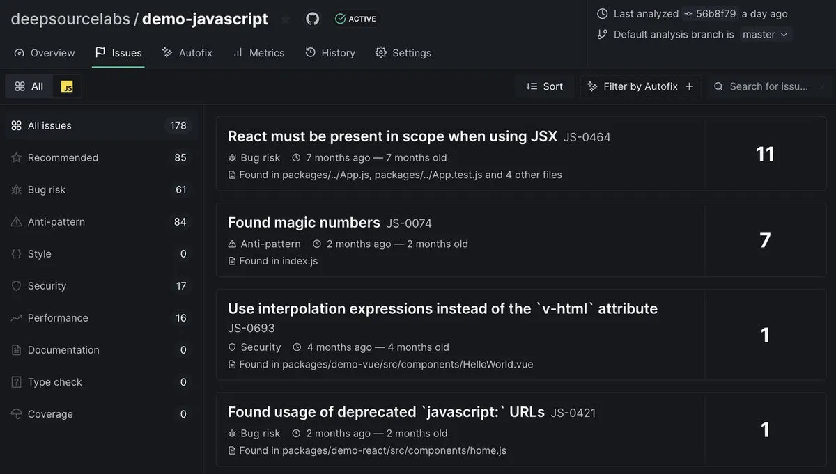
Task: Switch to the Issues tab
Action: (x=118, y=53)
